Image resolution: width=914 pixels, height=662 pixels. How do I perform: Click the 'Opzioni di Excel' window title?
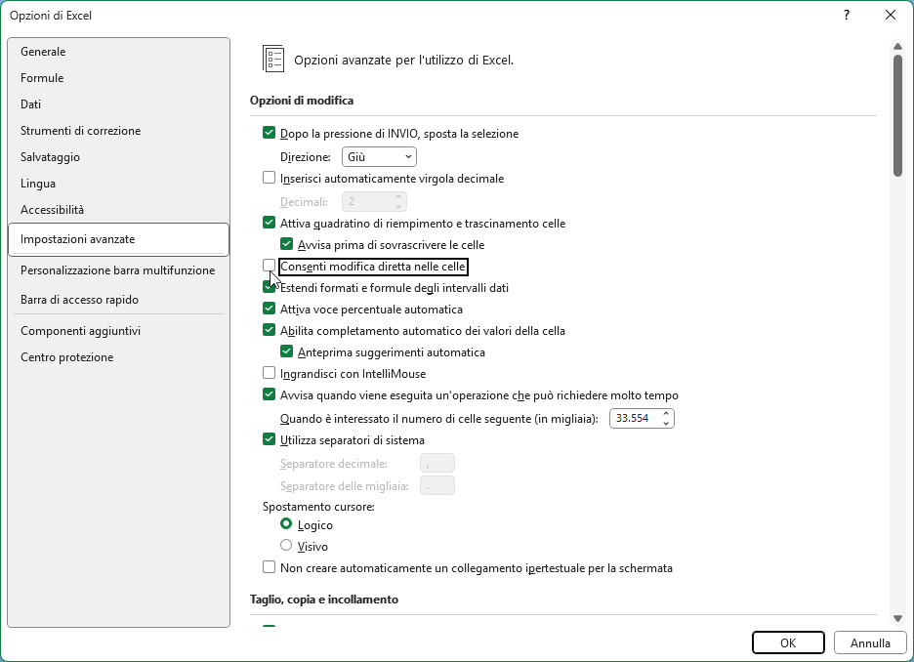click(51, 16)
